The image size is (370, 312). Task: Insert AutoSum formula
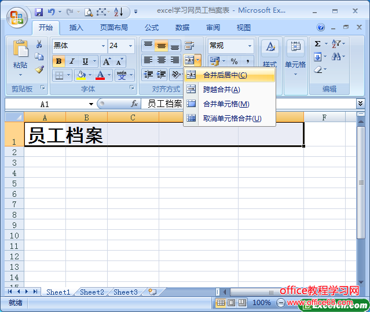(318, 44)
